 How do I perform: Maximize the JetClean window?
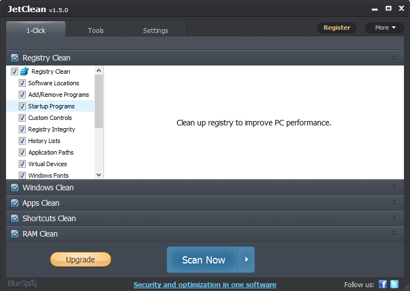389,8
